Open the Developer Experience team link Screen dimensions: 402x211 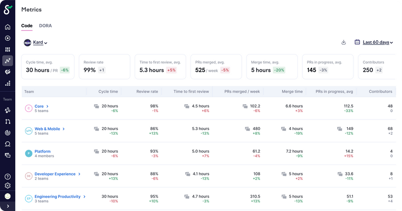pyautogui.click(x=55, y=174)
